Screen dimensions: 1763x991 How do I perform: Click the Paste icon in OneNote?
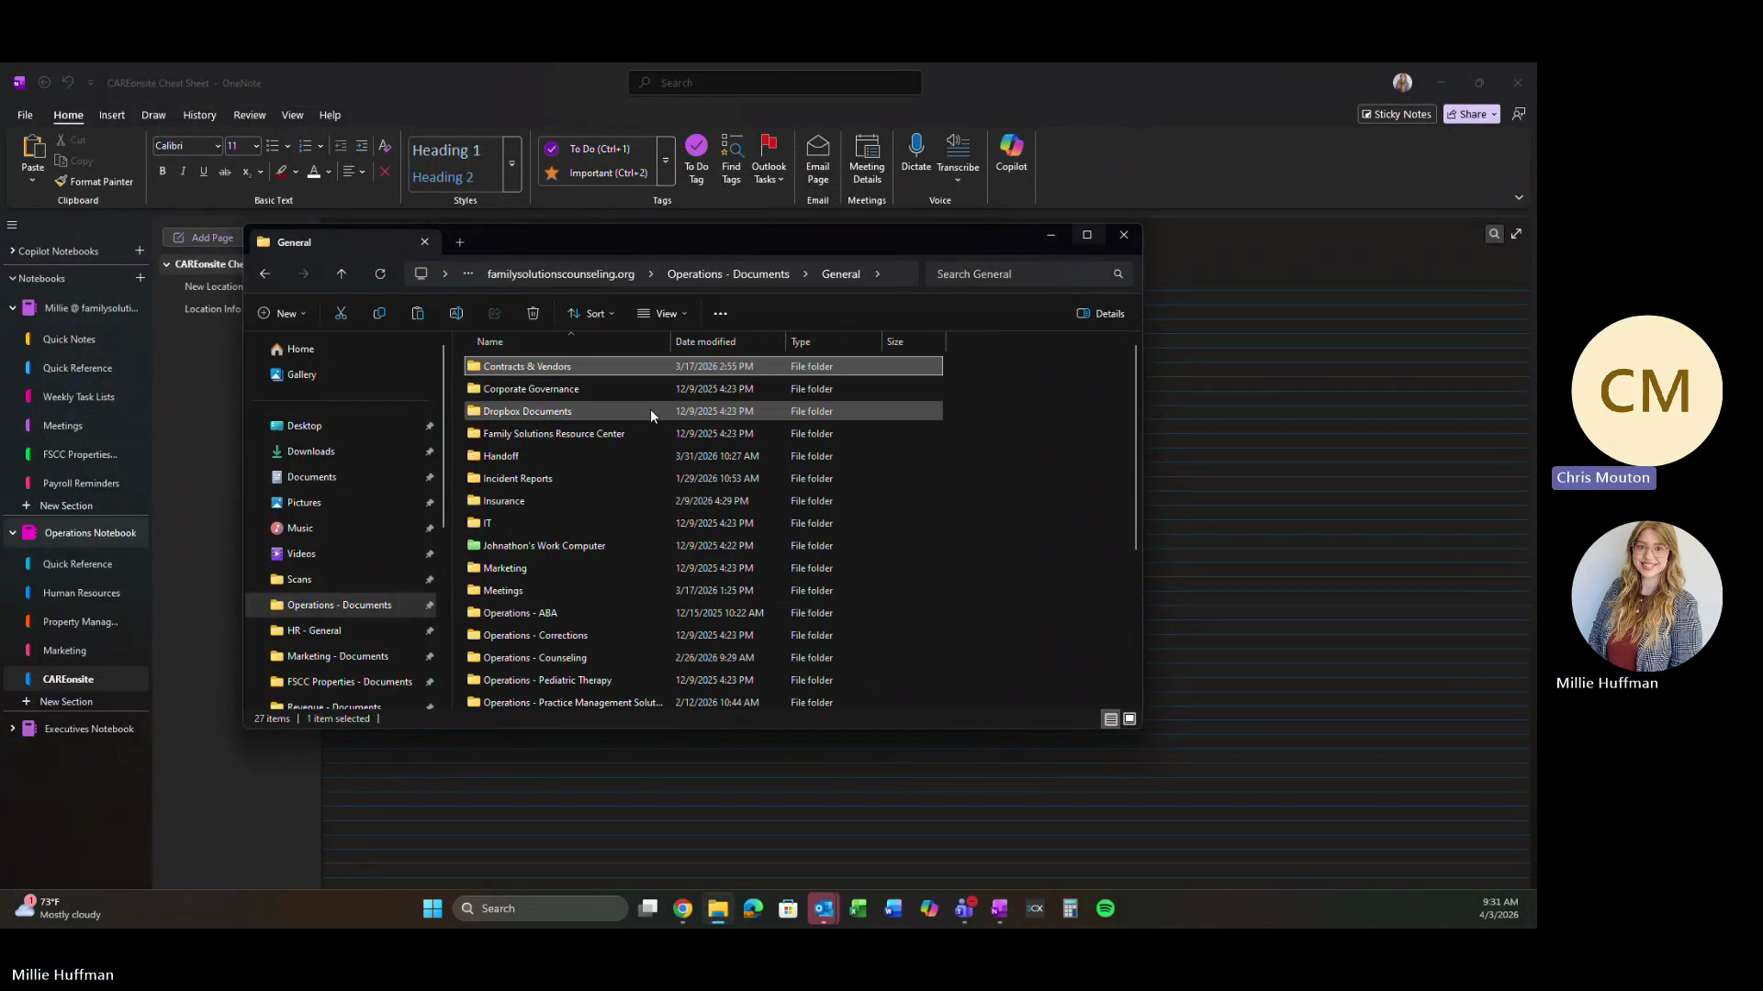pos(33,145)
